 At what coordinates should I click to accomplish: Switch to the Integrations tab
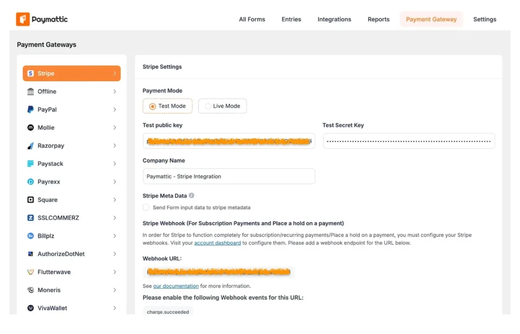click(x=334, y=19)
